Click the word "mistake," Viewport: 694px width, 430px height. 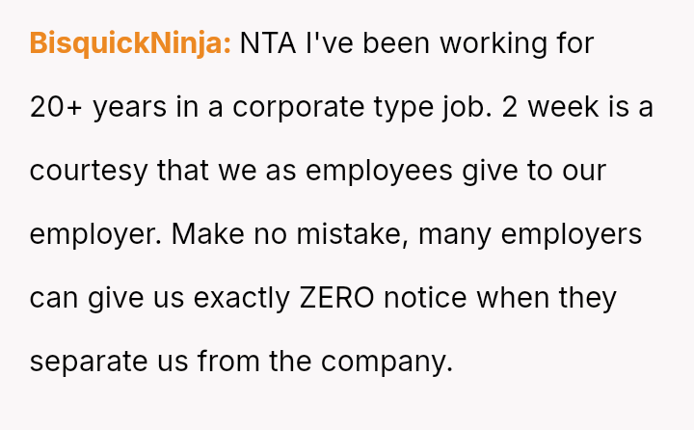tap(352, 234)
